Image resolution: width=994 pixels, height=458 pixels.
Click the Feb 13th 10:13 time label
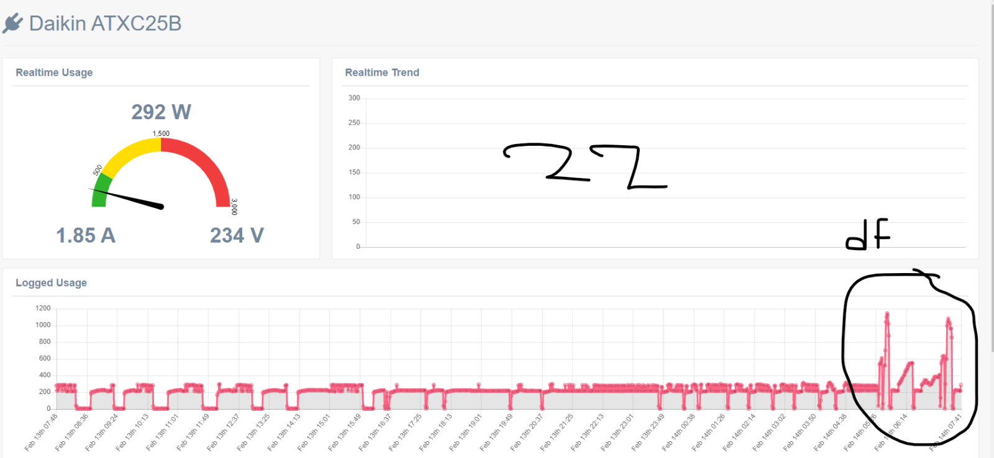pyautogui.click(x=132, y=433)
